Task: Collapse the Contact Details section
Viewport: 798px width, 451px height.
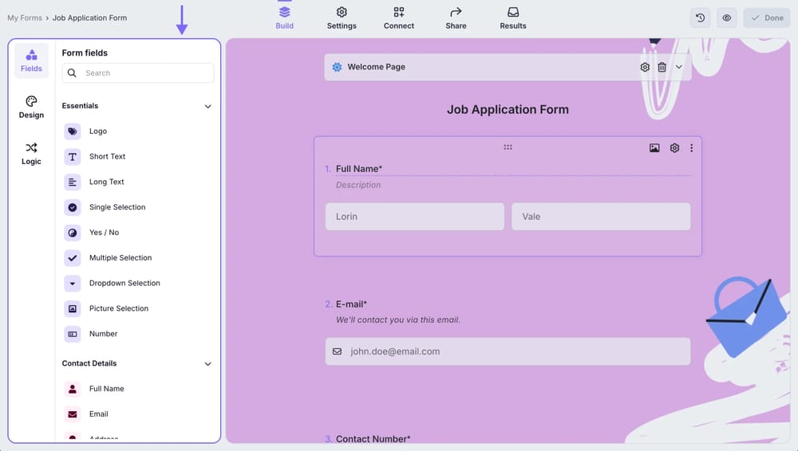Action: pyautogui.click(x=207, y=364)
